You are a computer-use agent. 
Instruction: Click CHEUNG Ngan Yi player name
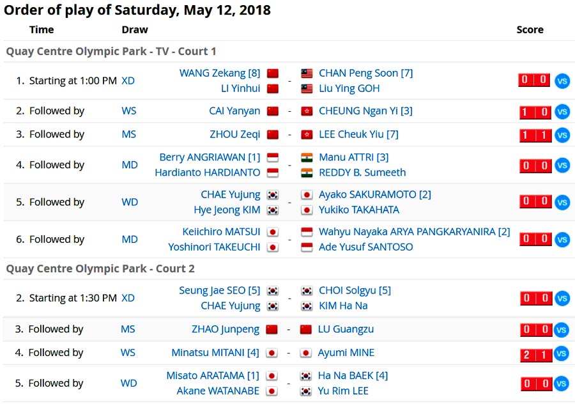tap(365, 111)
